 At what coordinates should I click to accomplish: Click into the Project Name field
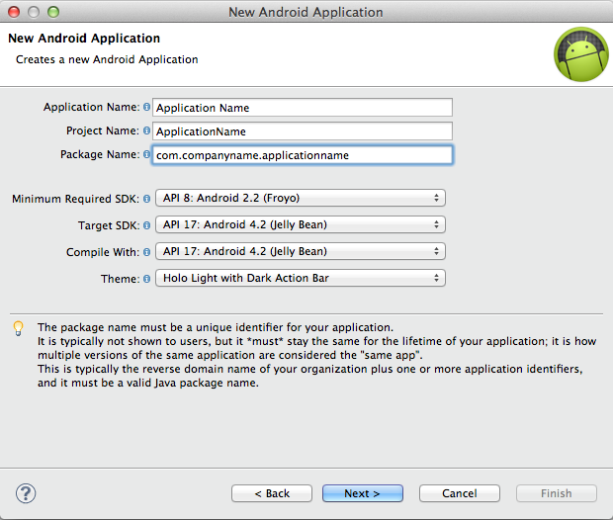(x=303, y=131)
